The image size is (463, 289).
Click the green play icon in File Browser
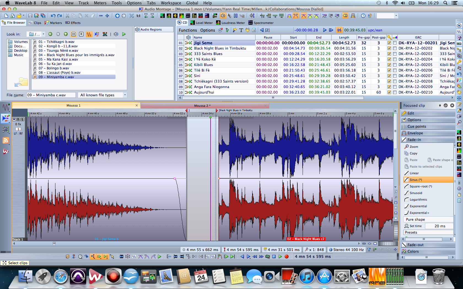[x=124, y=34]
